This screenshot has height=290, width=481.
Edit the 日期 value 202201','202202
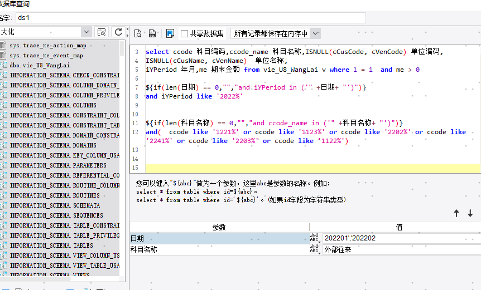402,238
